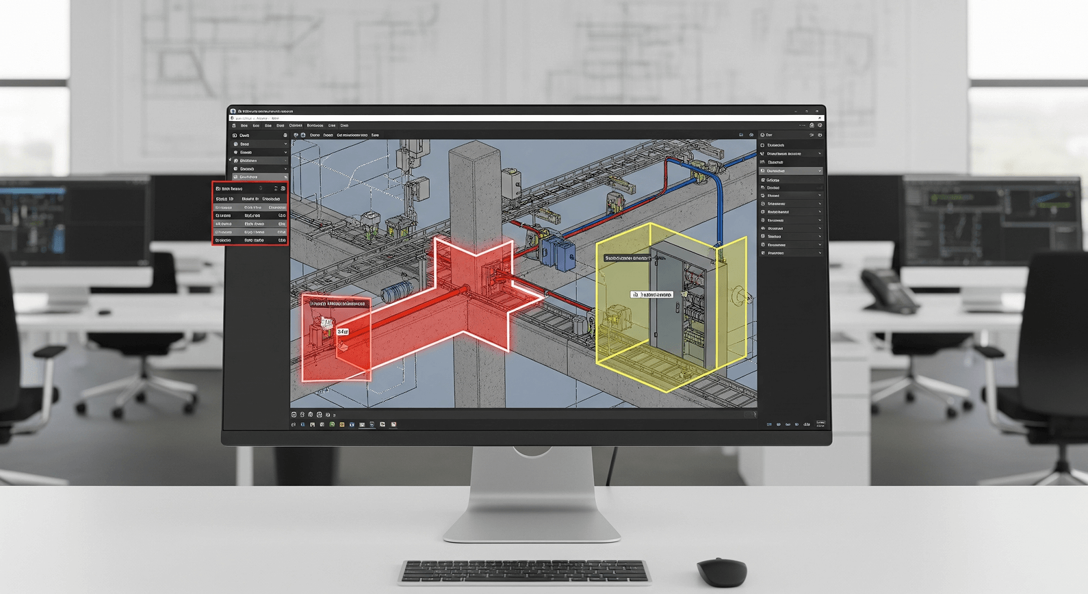1088x594 pixels.
Task: Click the red clash label tag in viewport
Action: tap(339, 303)
